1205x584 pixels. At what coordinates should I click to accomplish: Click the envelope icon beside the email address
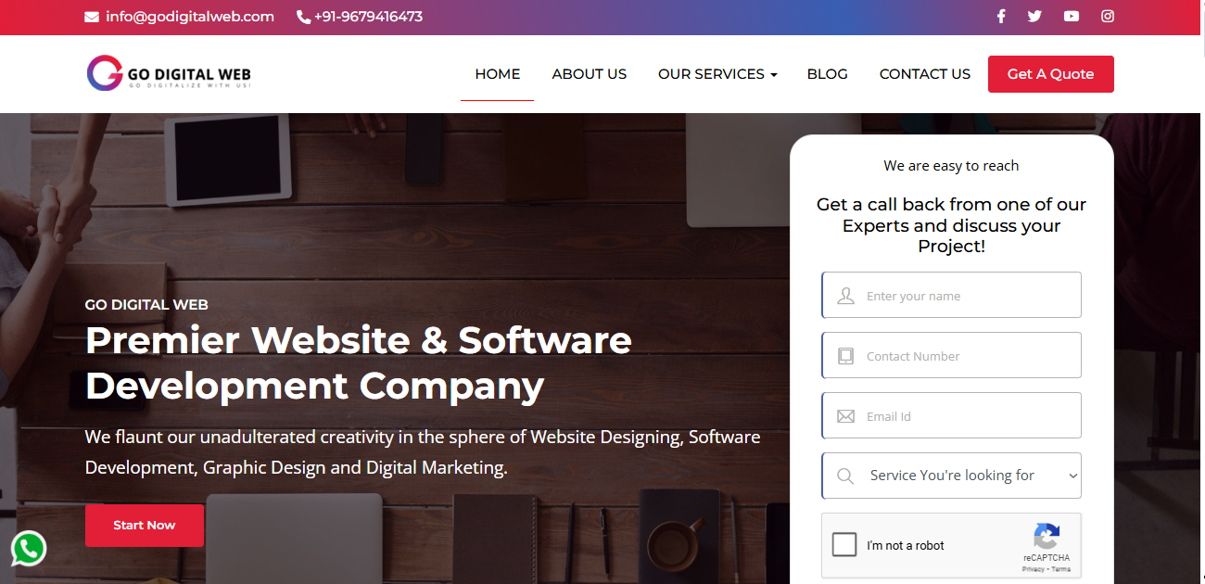92,17
